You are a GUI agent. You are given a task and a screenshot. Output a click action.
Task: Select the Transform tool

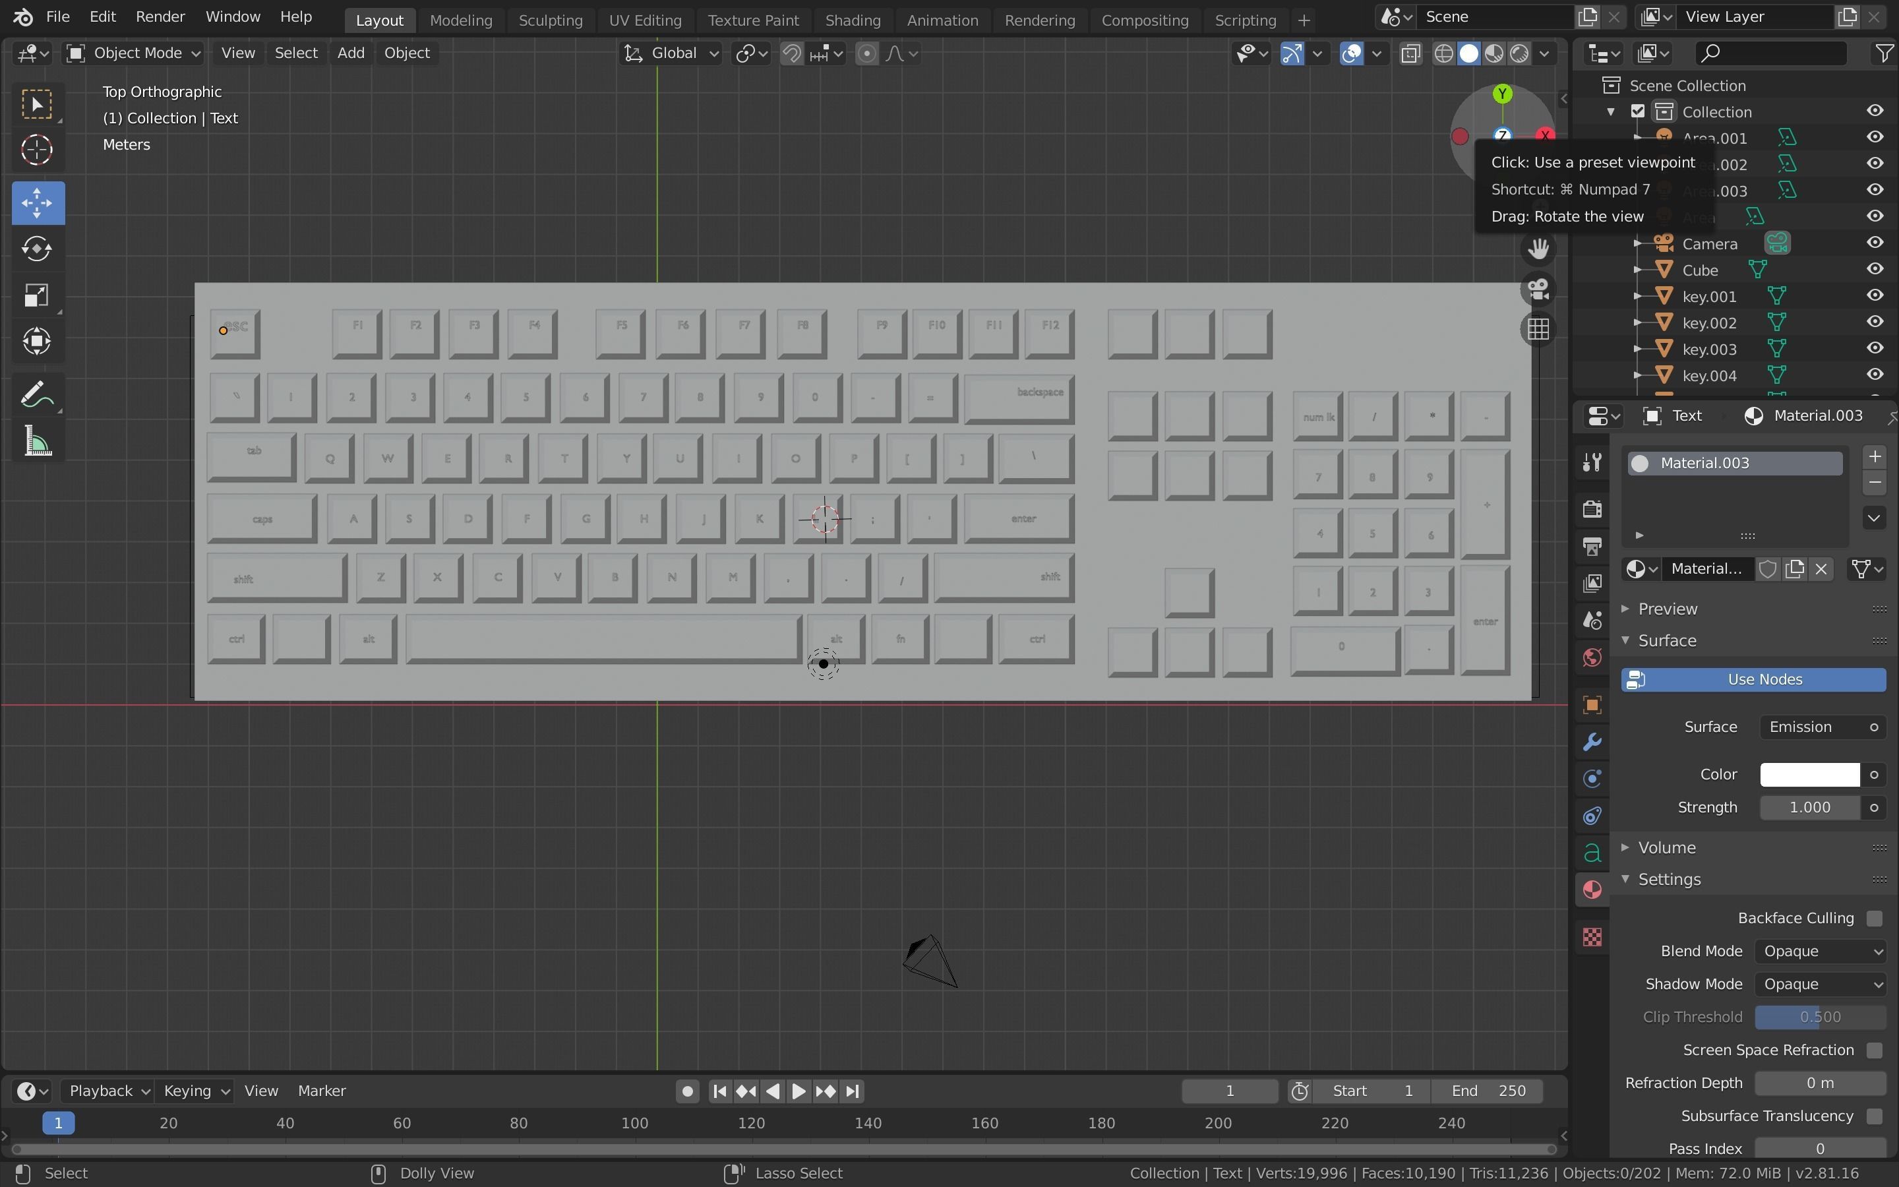pyautogui.click(x=37, y=342)
